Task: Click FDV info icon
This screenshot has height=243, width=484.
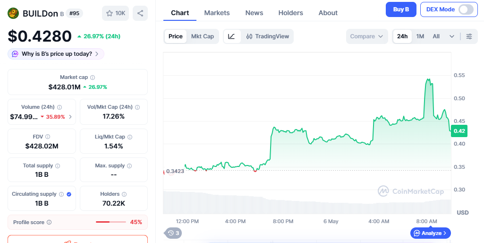Action: [x=48, y=137]
